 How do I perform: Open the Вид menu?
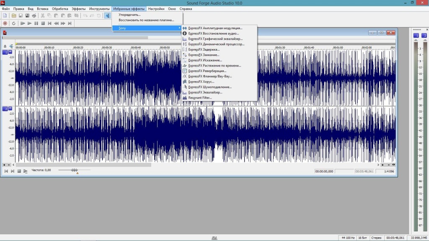[30, 9]
